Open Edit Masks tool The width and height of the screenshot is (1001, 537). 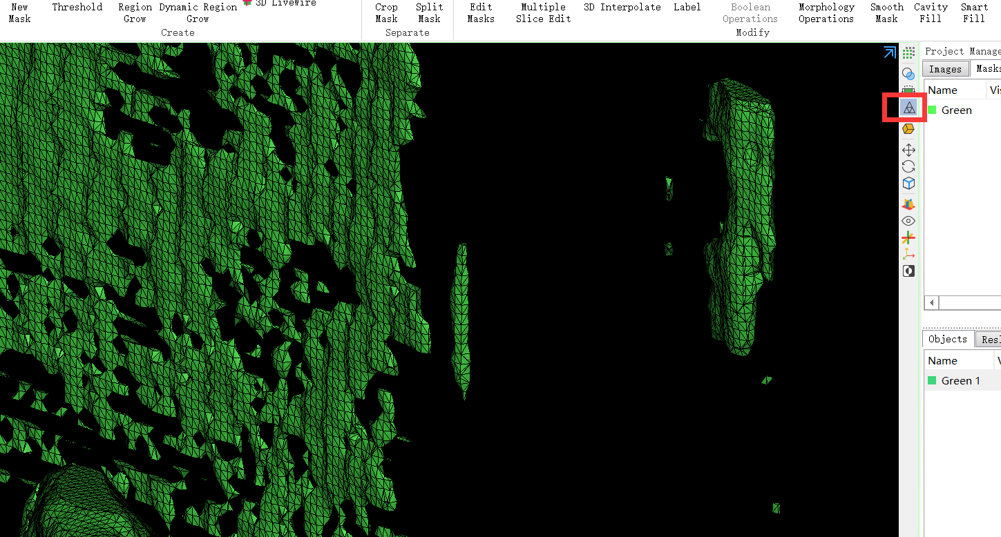click(481, 12)
